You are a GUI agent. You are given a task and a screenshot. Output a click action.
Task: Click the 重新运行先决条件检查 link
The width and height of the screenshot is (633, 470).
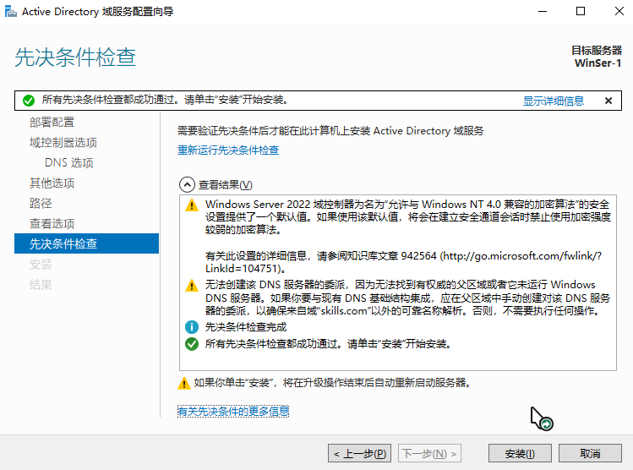point(228,150)
